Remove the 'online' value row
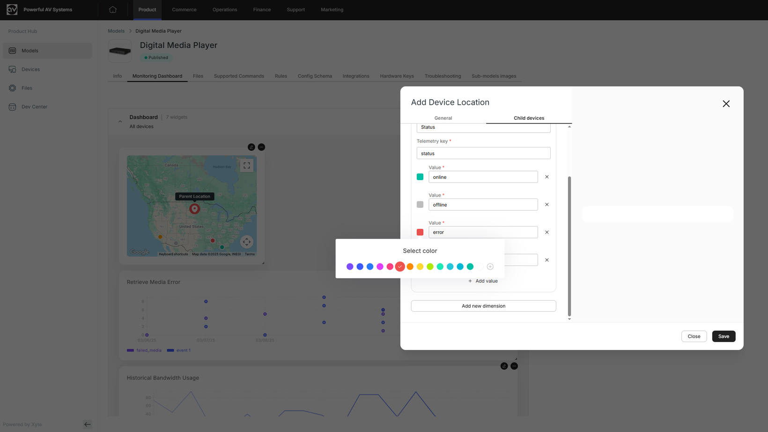768x432 pixels. pyautogui.click(x=547, y=177)
